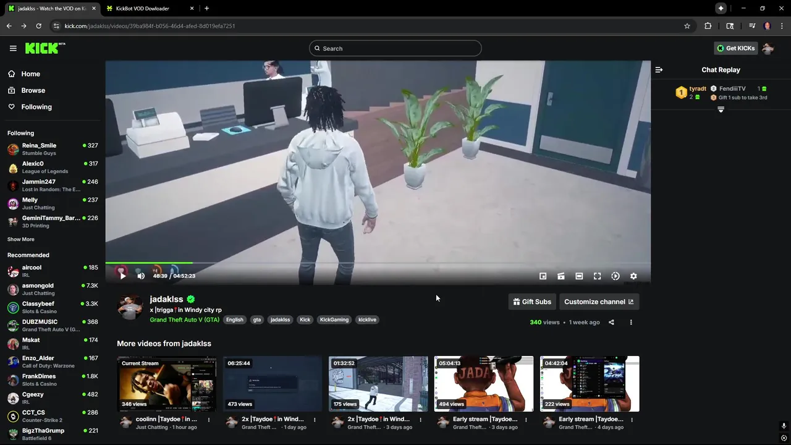Open browser extensions menu
The image size is (791, 445).
click(708, 26)
